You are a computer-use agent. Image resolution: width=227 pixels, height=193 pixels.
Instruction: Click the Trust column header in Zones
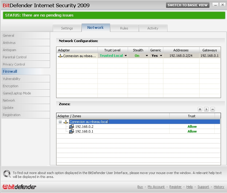click(x=192, y=116)
